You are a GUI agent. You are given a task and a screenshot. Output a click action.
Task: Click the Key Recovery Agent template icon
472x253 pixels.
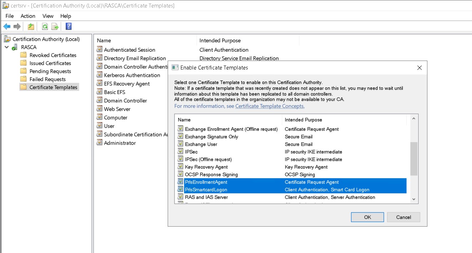(x=180, y=167)
